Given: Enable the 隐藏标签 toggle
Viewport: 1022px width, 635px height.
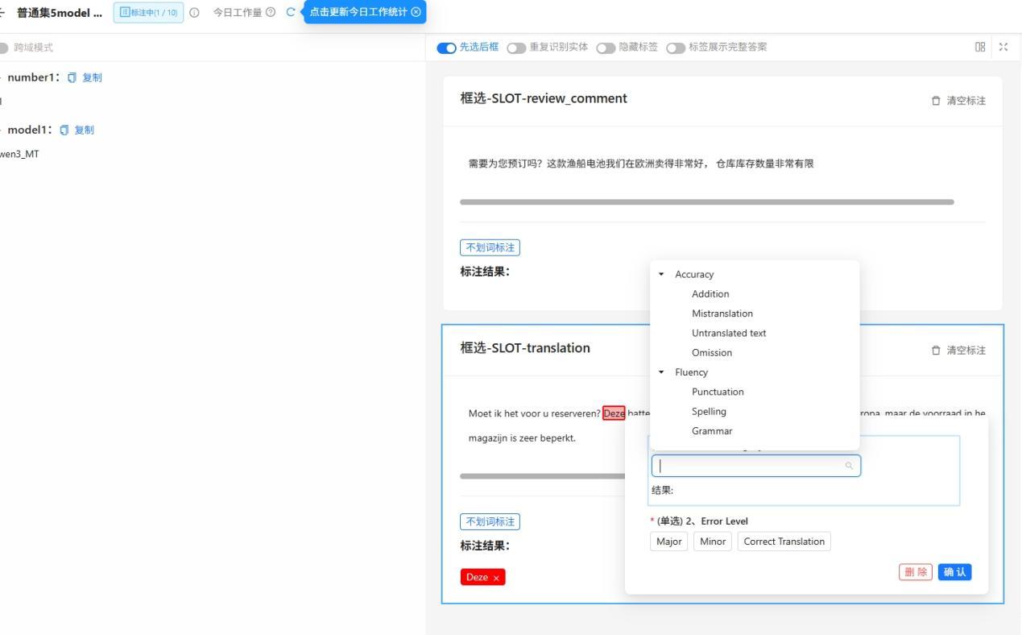Looking at the screenshot, I should coord(606,48).
